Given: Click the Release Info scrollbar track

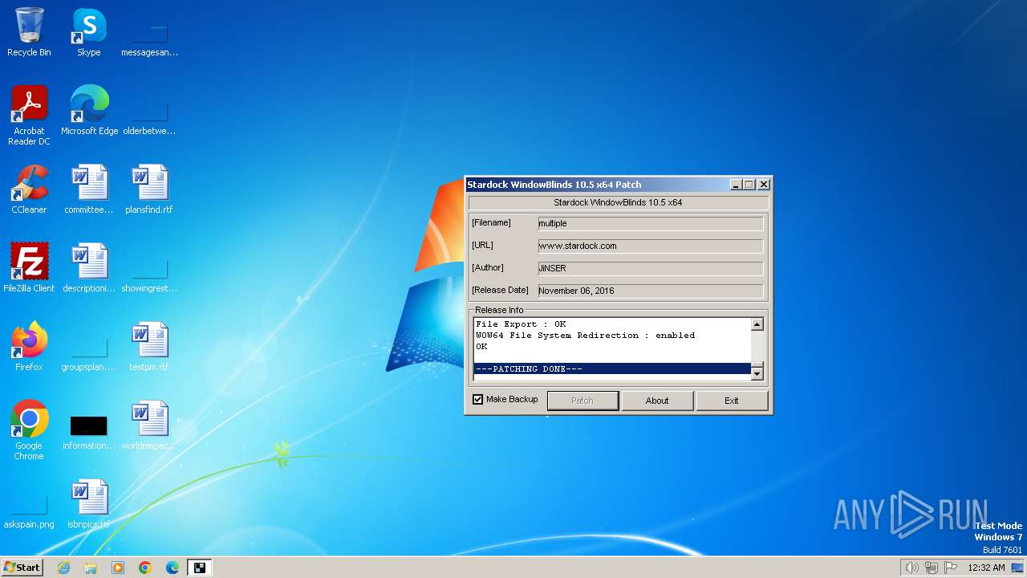Looking at the screenshot, I should tap(757, 348).
